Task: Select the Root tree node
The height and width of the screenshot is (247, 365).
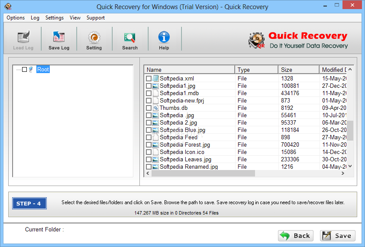Action: 43,69
